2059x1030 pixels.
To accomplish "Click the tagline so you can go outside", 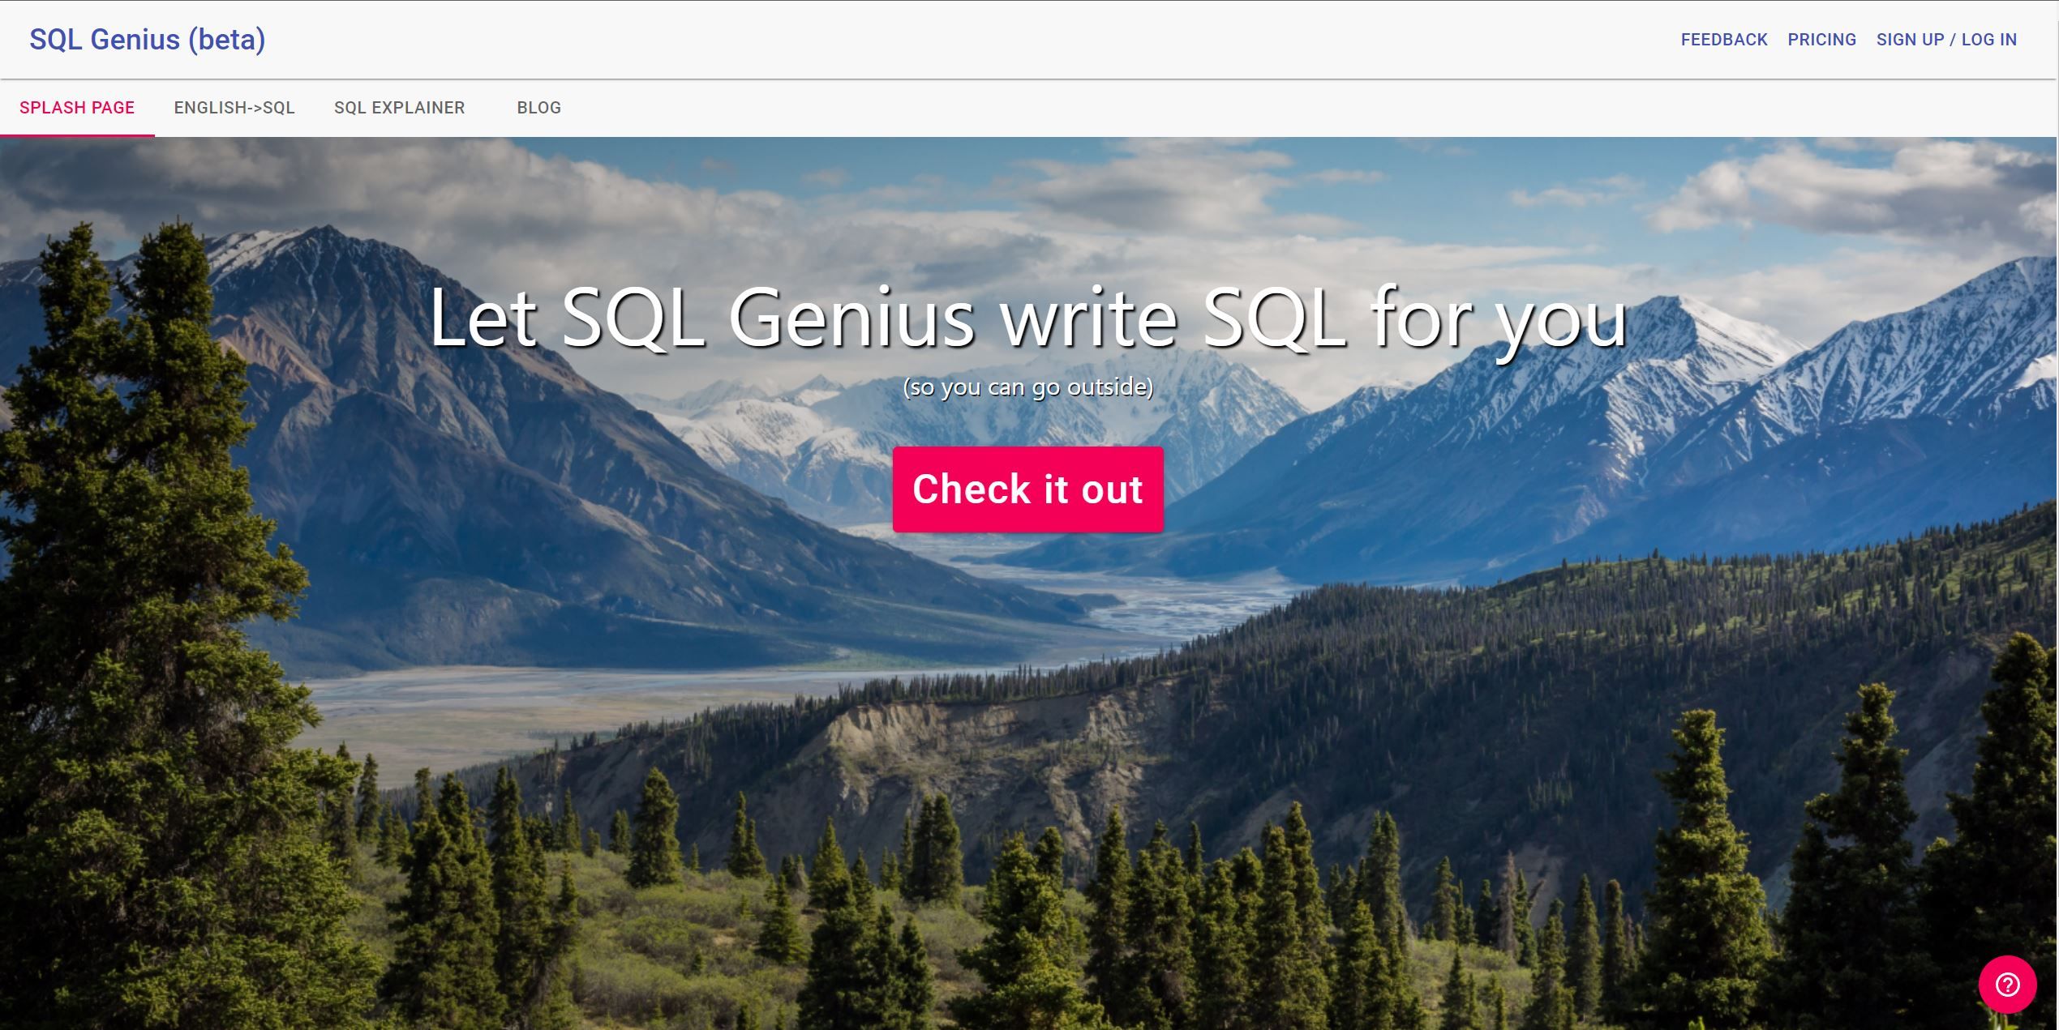I will [1028, 387].
